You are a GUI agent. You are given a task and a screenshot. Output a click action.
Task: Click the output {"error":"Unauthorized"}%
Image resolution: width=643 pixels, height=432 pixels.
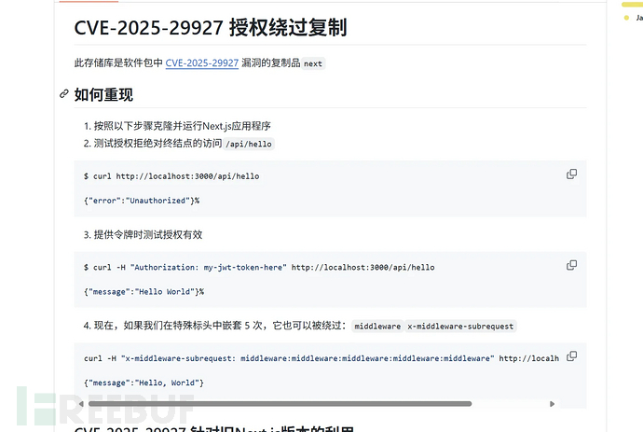click(142, 201)
